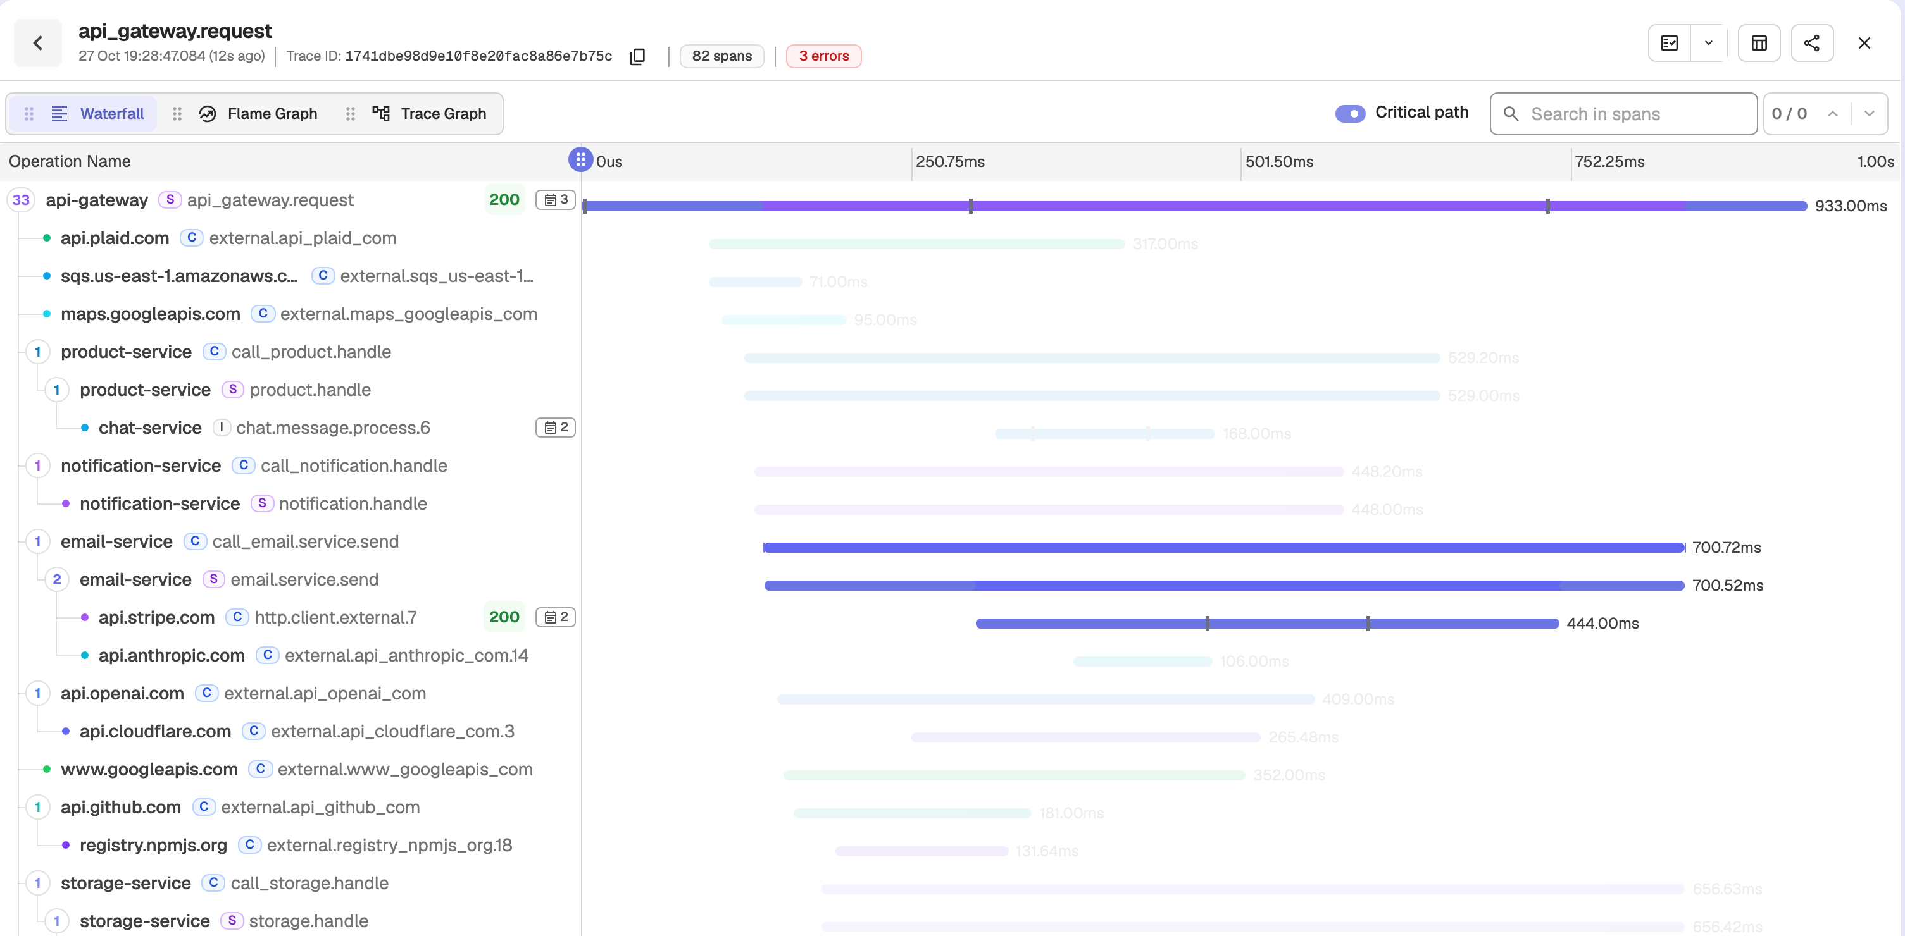The image size is (1905, 936).
Task: Close the trace detail view
Action: 1864,43
